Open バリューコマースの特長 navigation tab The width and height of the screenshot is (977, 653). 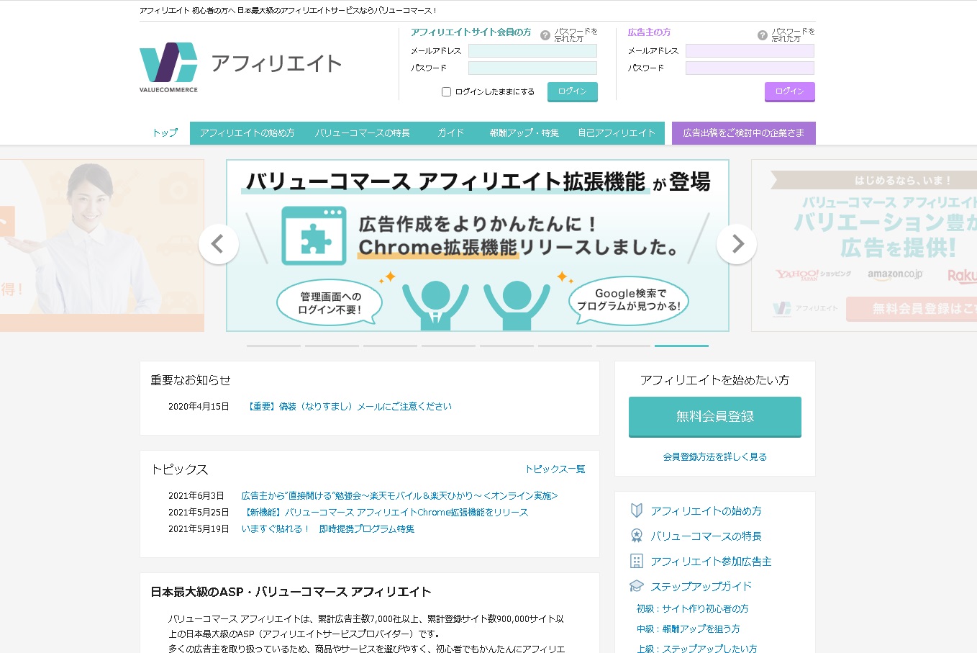(363, 133)
